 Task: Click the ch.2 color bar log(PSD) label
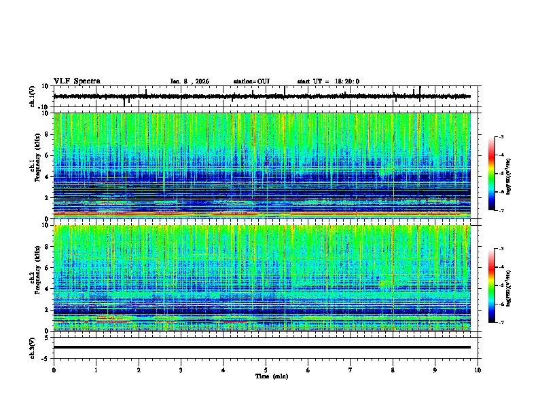[508, 288]
